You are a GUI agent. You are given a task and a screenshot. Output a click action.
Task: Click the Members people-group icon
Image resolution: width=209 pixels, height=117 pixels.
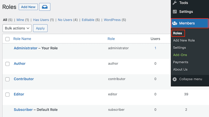click(x=175, y=23)
